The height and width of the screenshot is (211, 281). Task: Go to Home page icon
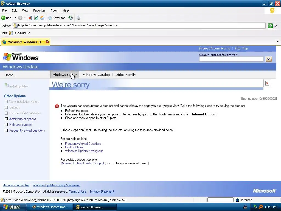42,18
